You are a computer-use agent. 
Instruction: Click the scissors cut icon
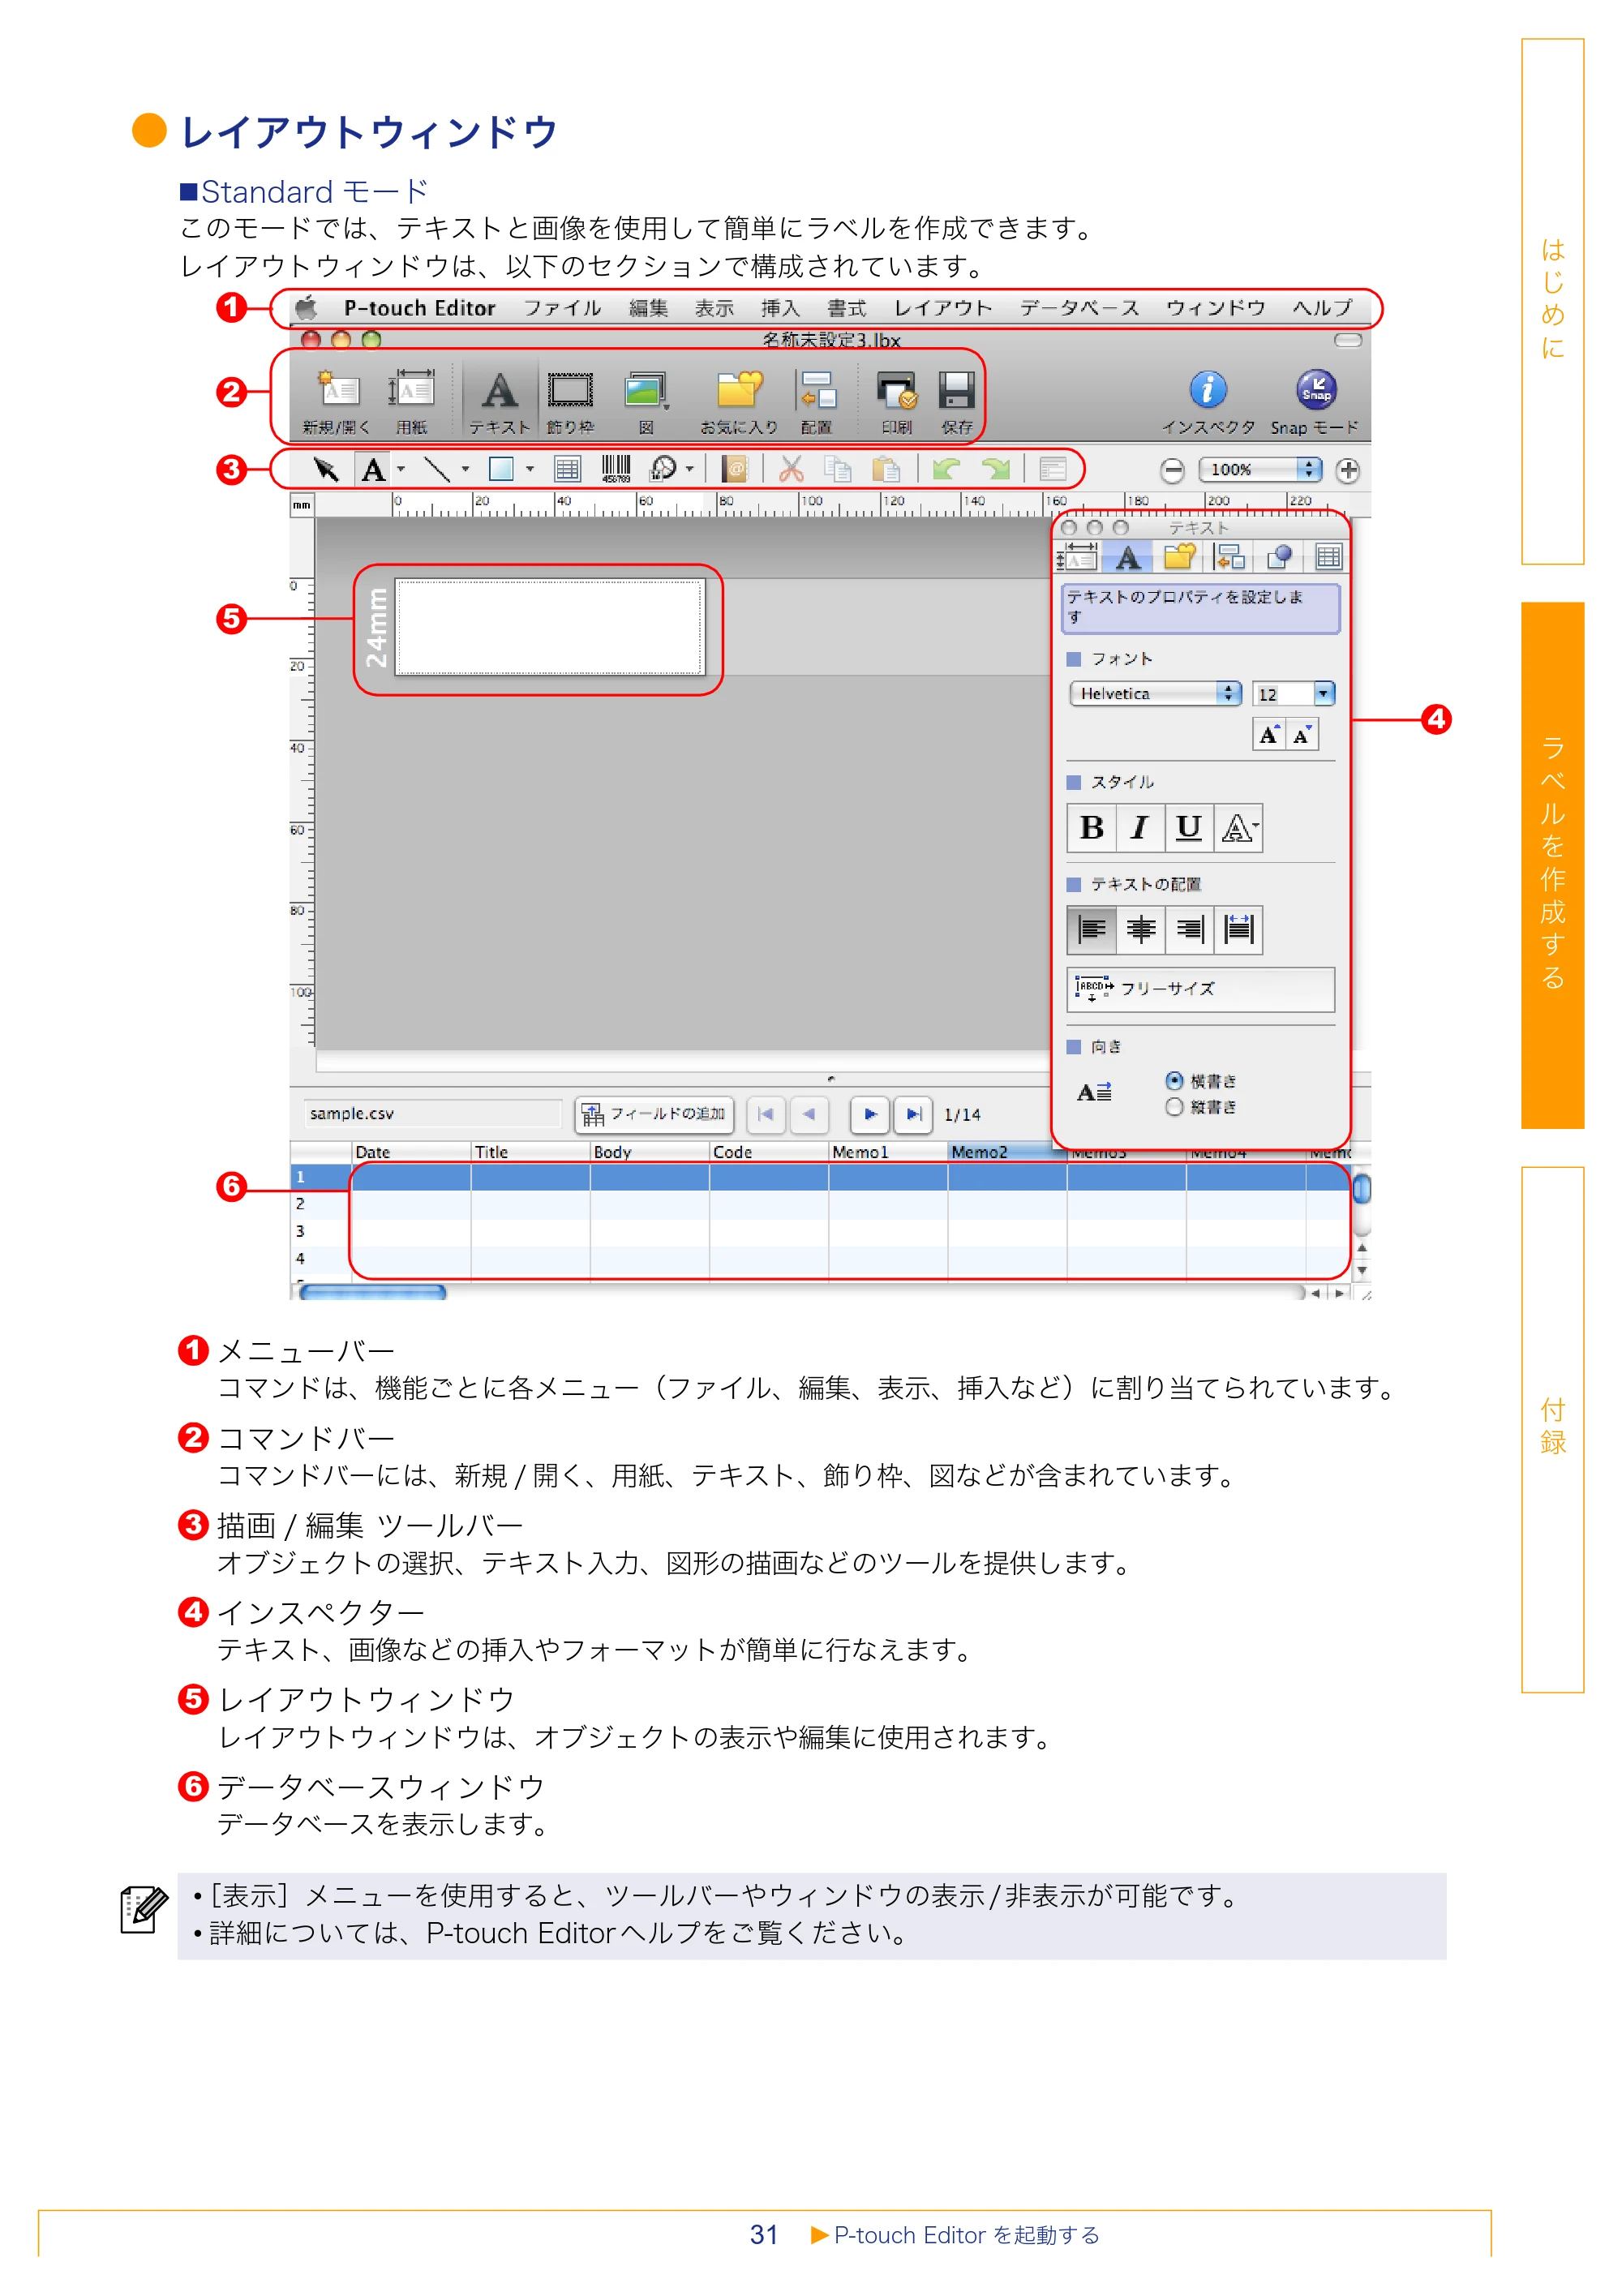[791, 469]
